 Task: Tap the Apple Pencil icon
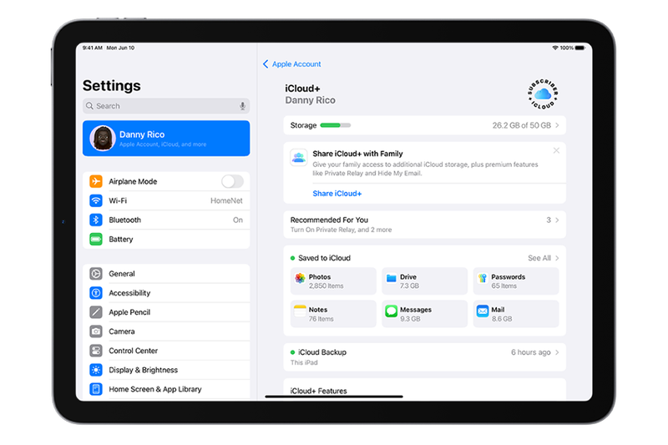[x=96, y=312]
